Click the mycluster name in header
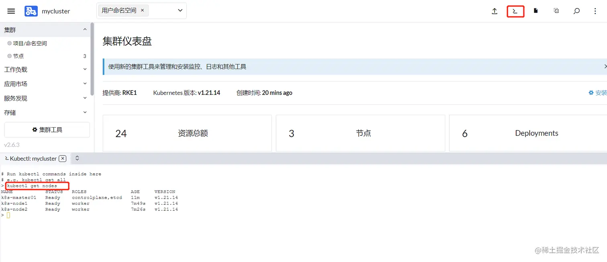 point(56,11)
